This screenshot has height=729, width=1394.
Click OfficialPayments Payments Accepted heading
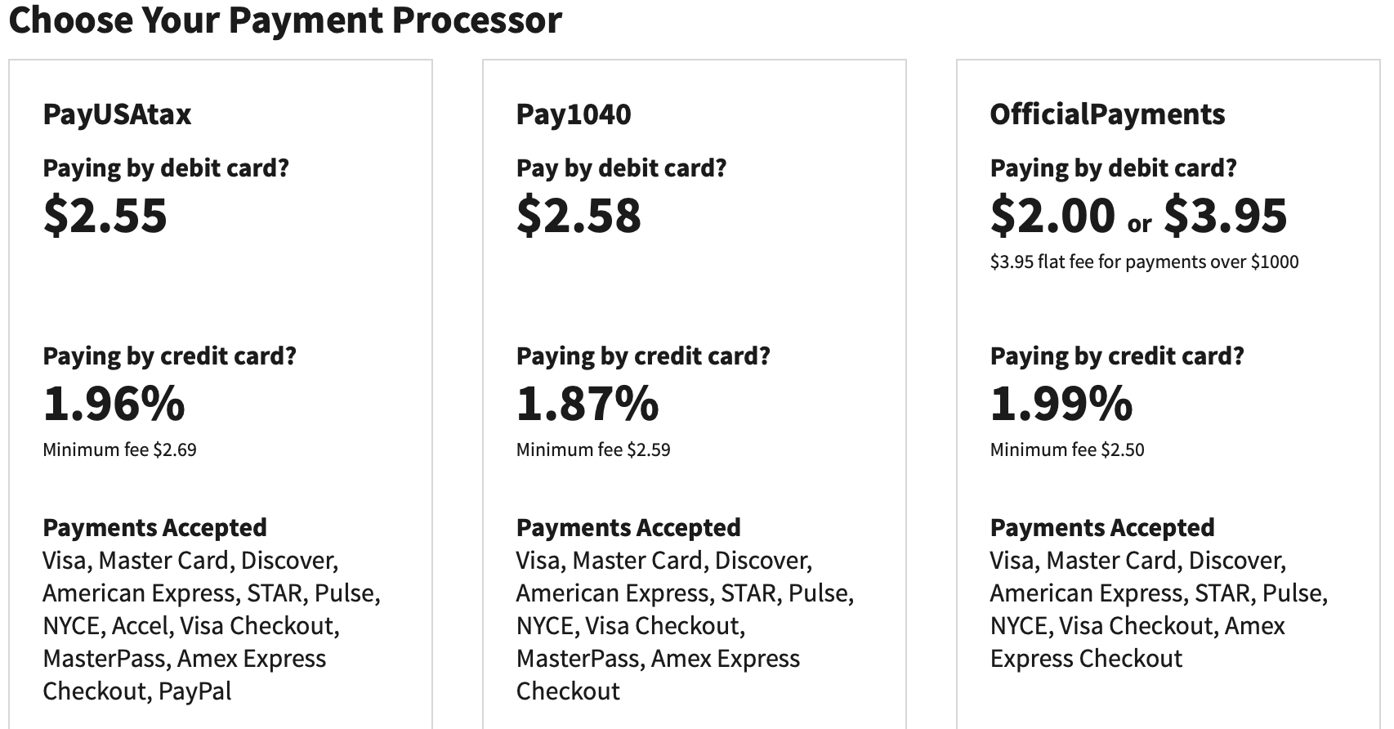click(1102, 528)
